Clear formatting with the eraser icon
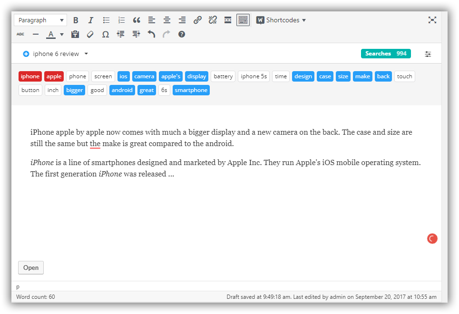The height and width of the screenshot is (314, 459). click(90, 35)
